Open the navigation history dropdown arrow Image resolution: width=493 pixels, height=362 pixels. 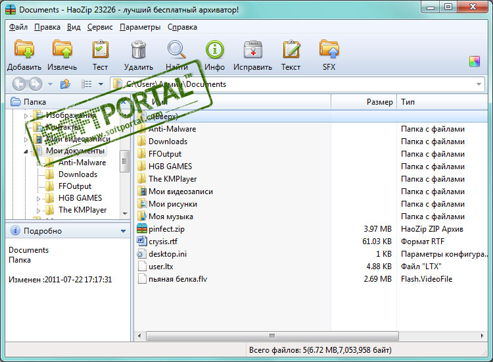point(51,84)
